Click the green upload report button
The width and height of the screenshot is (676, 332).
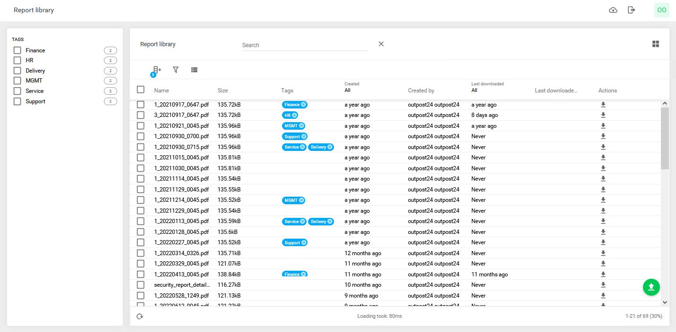click(651, 287)
